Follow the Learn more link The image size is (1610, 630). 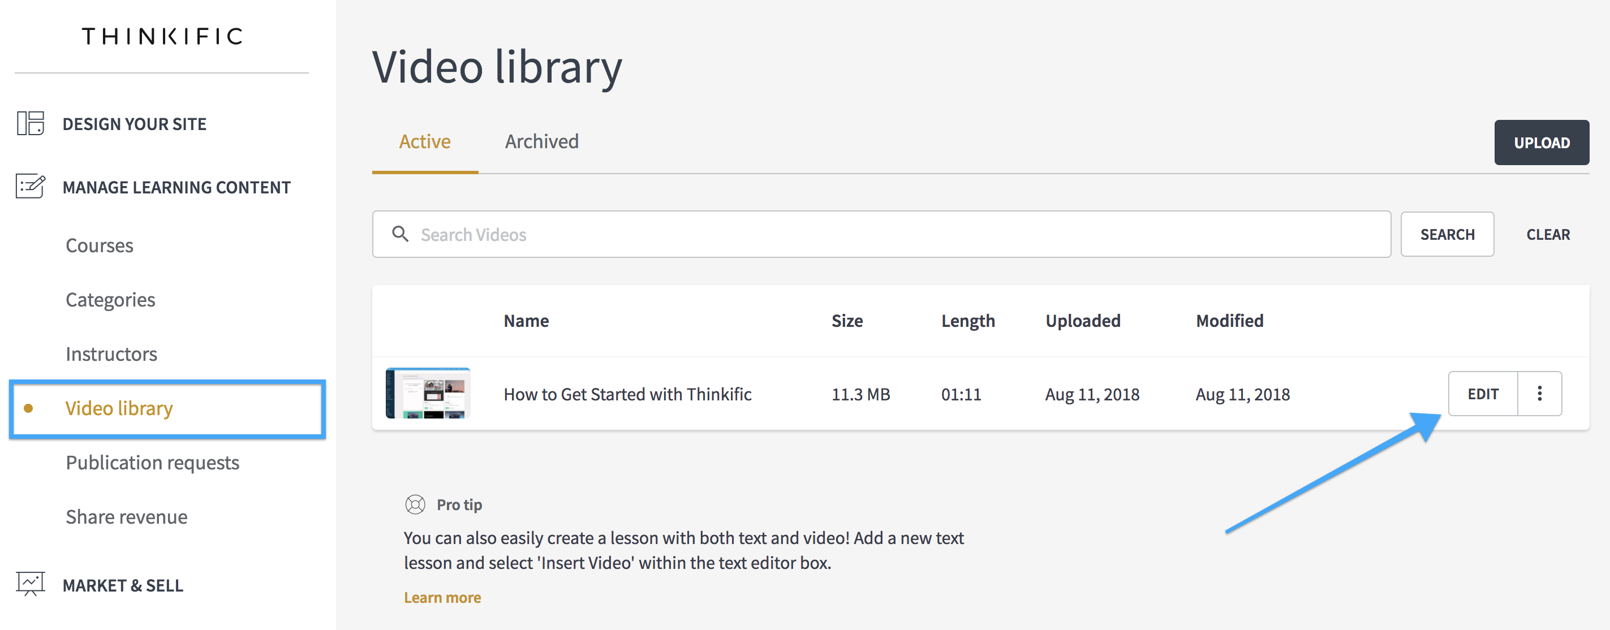(442, 598)
